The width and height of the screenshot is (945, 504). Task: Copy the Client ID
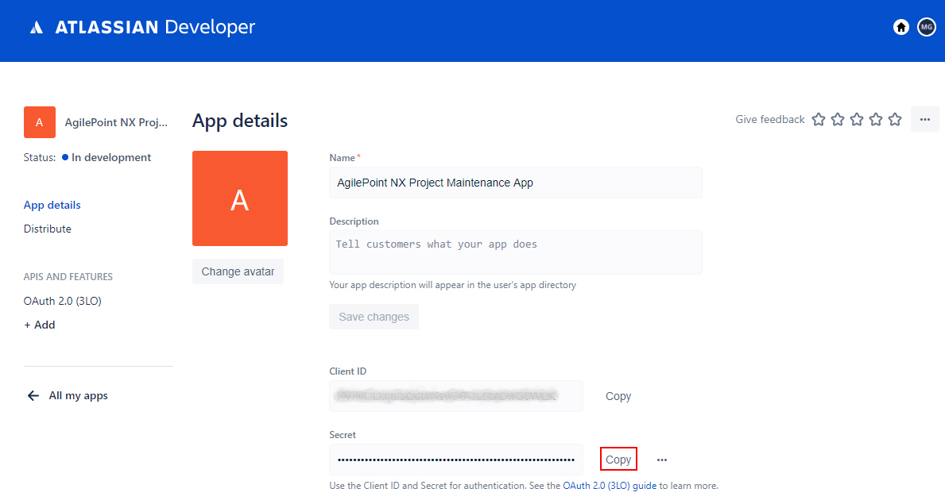[x=618, y=396]
